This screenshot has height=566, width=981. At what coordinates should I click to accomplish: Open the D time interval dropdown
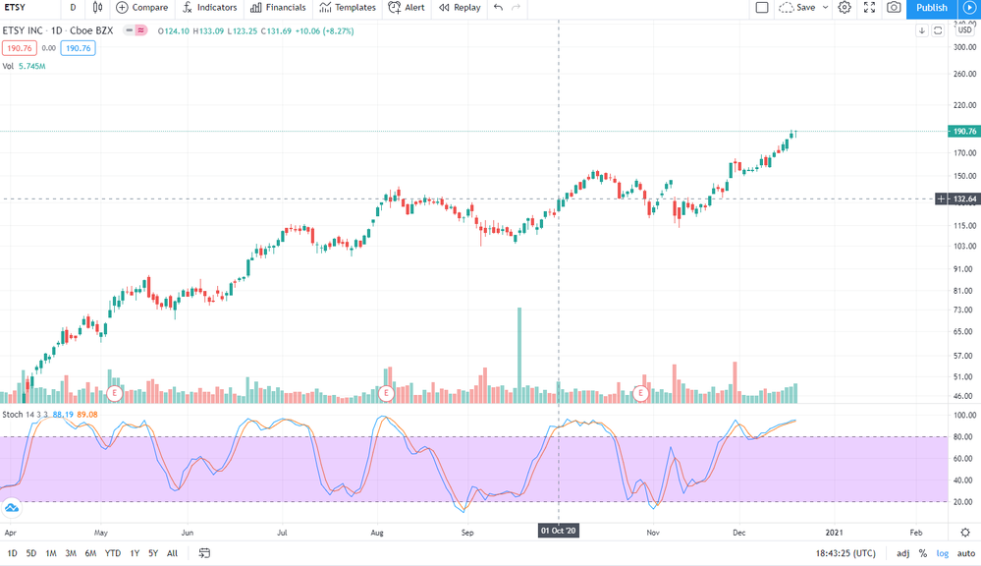(x=74, y=8)
